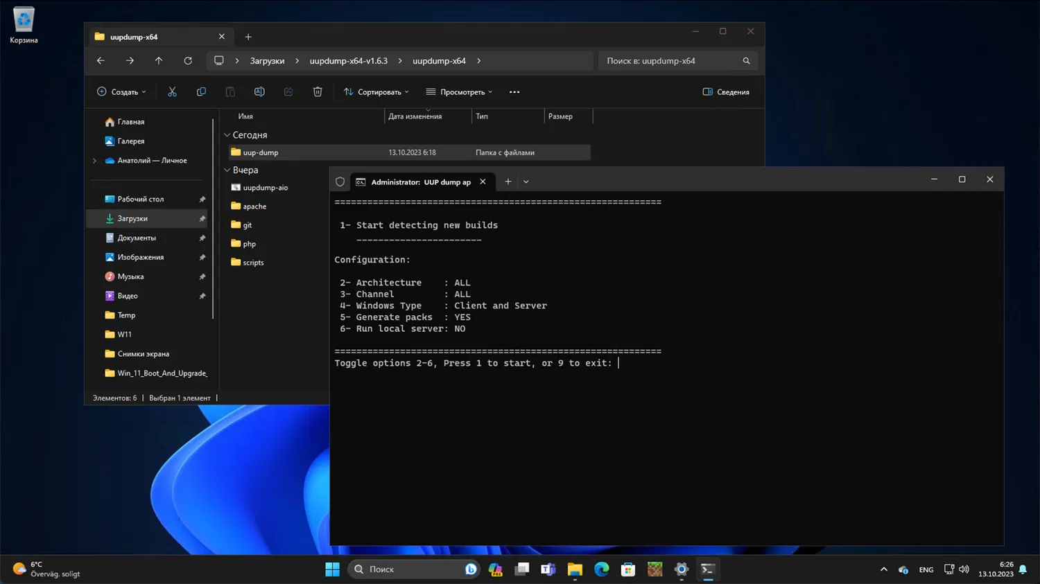Click the Создать new item button

[x=121, y=91]
